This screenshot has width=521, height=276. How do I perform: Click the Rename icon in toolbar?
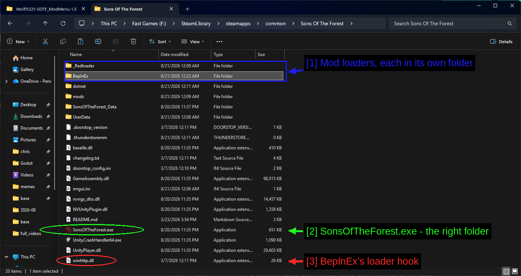98,42
